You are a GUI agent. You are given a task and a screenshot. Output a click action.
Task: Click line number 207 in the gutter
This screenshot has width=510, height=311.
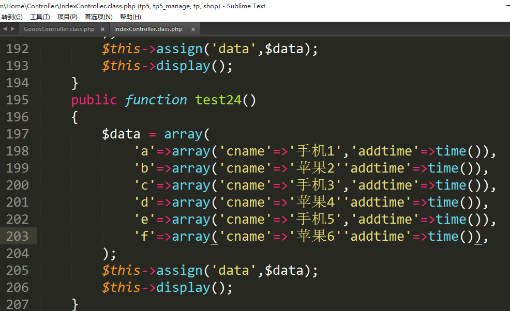pyautogui.click(x=18, y=304)
